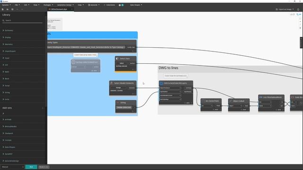The width and height of the screenshot is (303, 170).
Task: Expand the BimorphNodes add-on
Action: tap(9, 127)
